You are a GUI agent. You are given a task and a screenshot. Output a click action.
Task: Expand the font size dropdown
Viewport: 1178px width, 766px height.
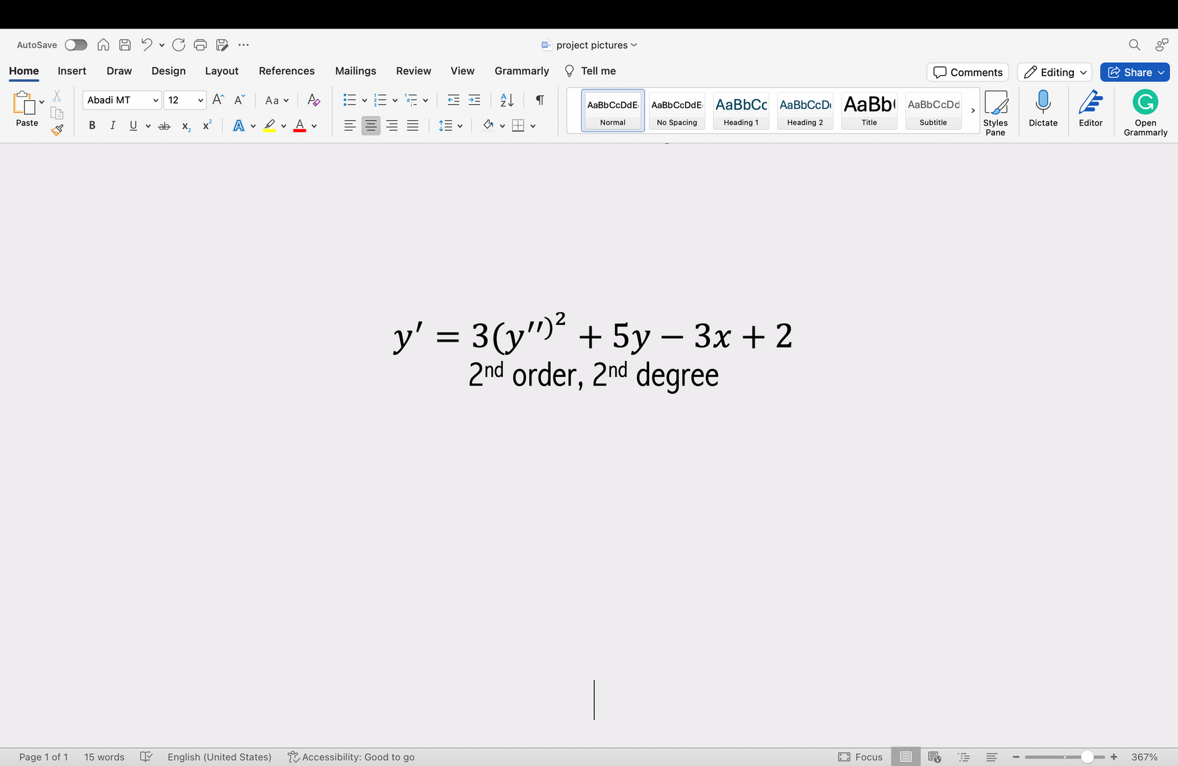click(200, 100)
